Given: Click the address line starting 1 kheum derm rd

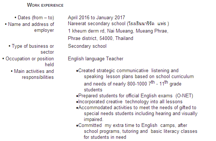Looking at the screenshot, I should pos(118,31).
